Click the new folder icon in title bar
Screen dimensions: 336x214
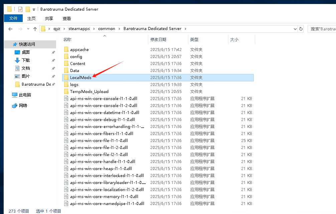point(28,9)
